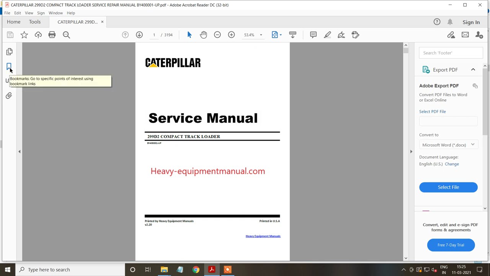490x276 pixels.
Task: Open Task View on taskbar
Action: click(148, 269)
